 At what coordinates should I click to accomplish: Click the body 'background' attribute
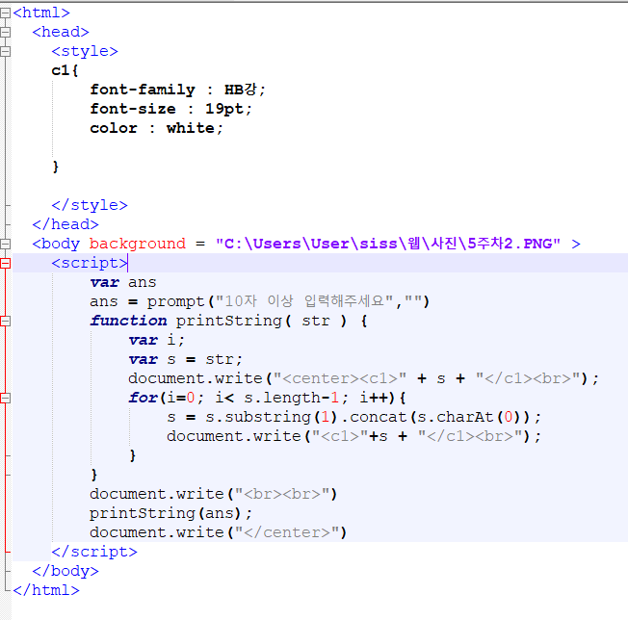[x=138, y=244]
